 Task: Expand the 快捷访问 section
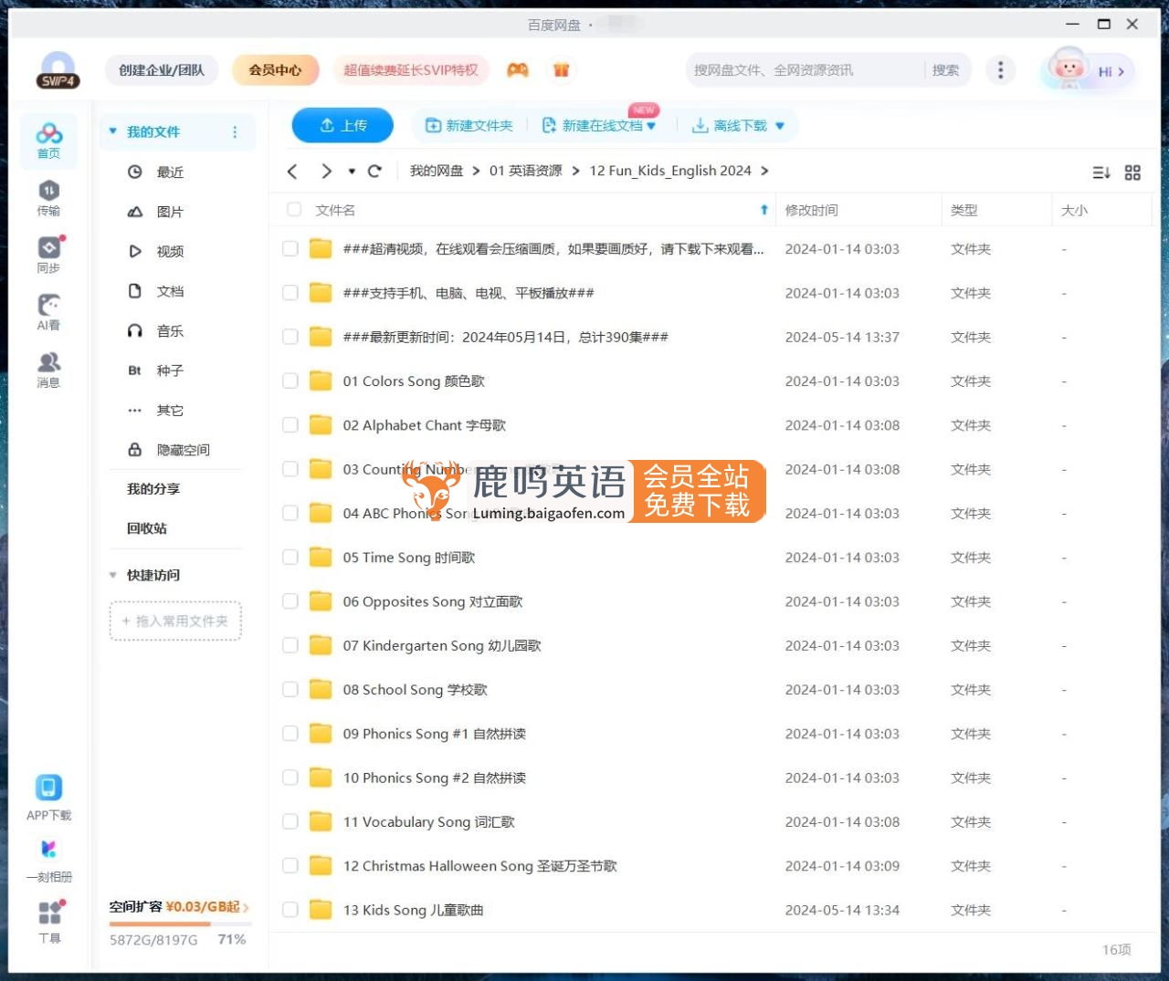[x=113, y=576]
